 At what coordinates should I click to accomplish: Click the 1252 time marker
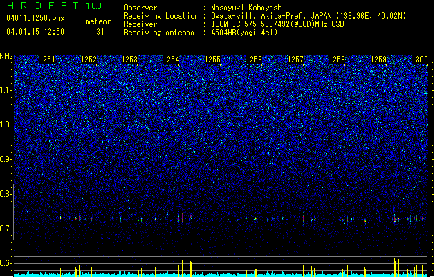tap(89, 60)
